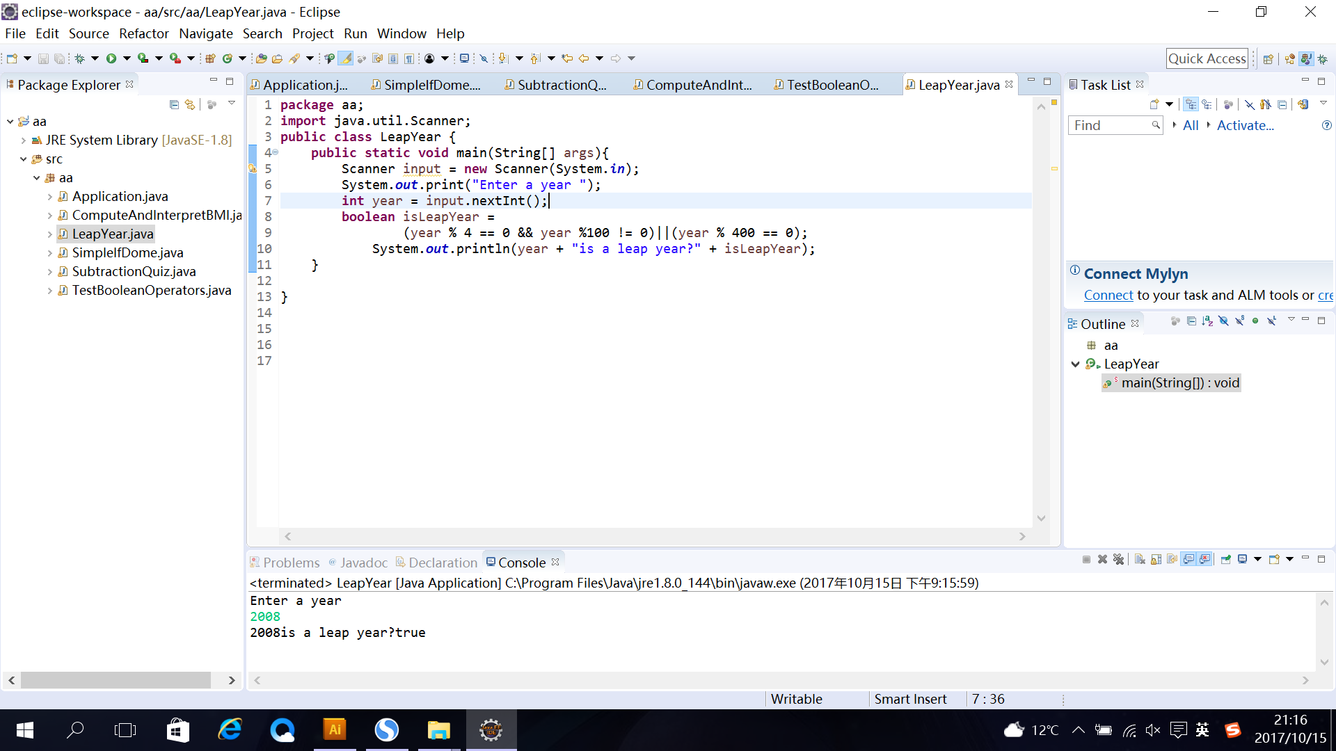Toggle Block Selection Mode icon

pyautogui.click(x=393, y=58)
